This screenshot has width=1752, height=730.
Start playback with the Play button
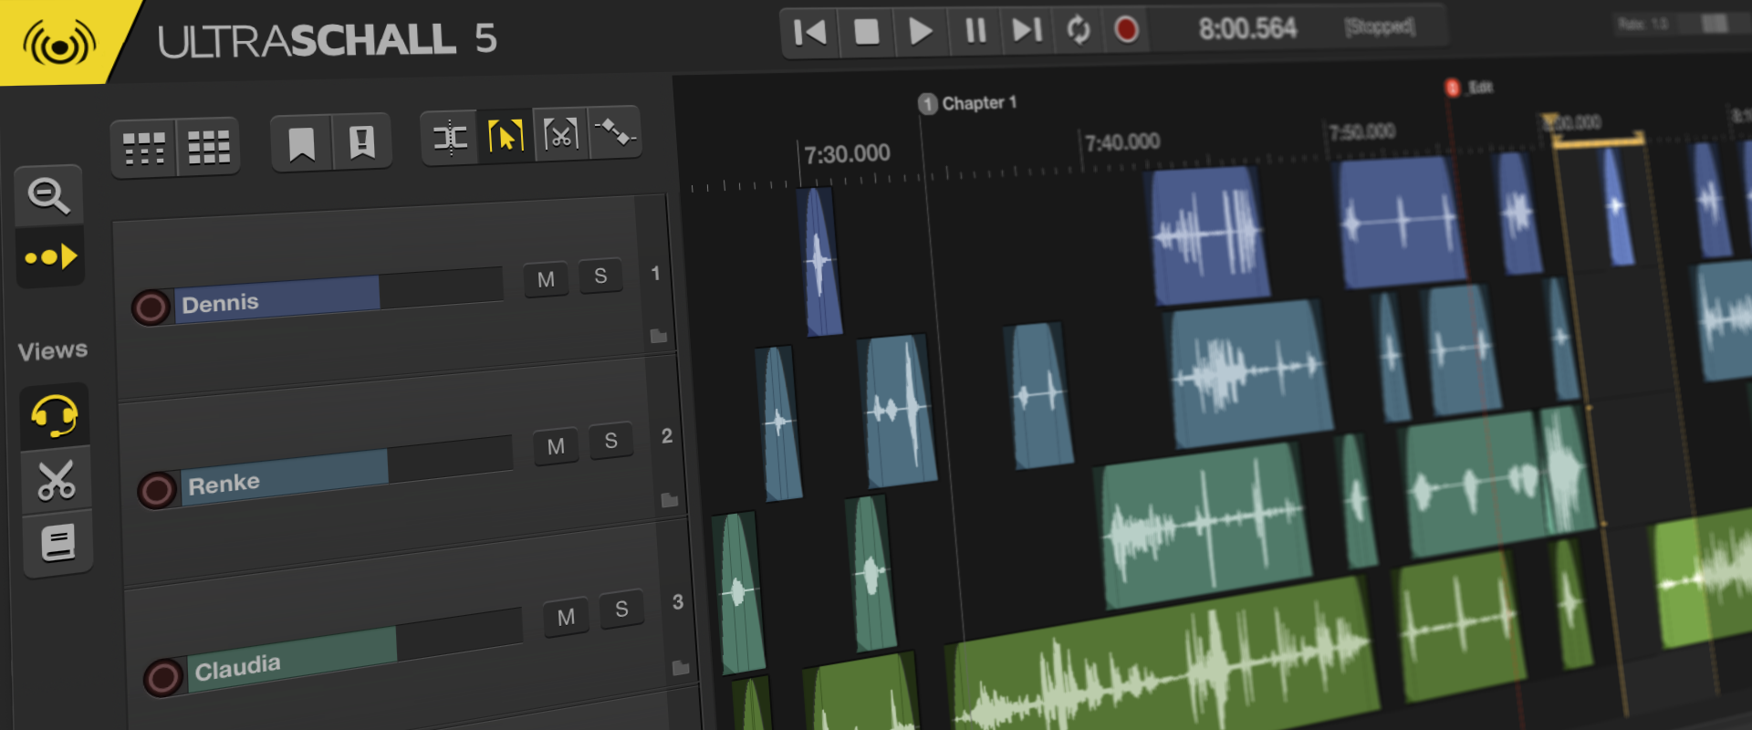[921, 32]
